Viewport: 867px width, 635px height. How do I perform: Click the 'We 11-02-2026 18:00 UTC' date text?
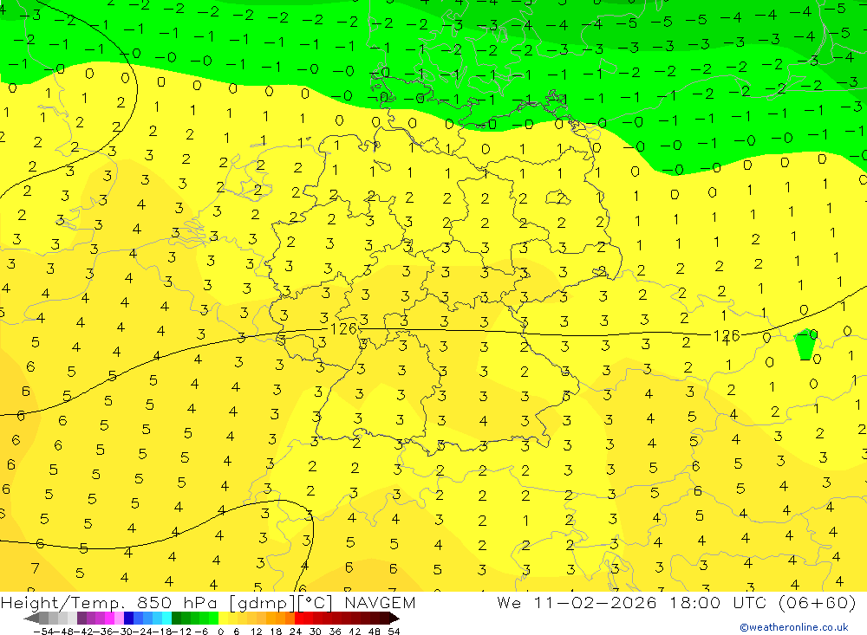(634, 602)
